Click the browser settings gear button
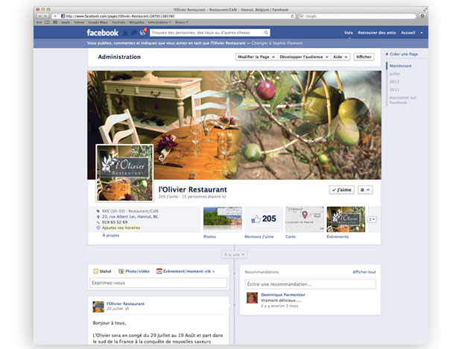The image size is (453, 349). 422,16
